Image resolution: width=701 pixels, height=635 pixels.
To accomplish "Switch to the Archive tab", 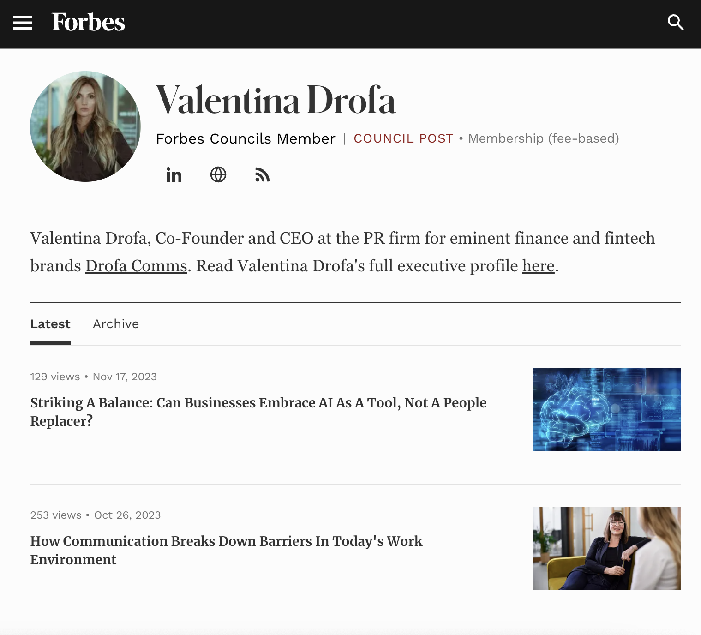I will [x=116, y=324].
